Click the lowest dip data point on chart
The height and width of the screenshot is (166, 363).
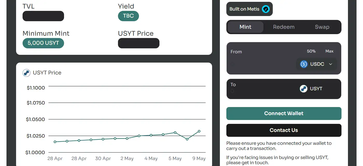[187, 139]
